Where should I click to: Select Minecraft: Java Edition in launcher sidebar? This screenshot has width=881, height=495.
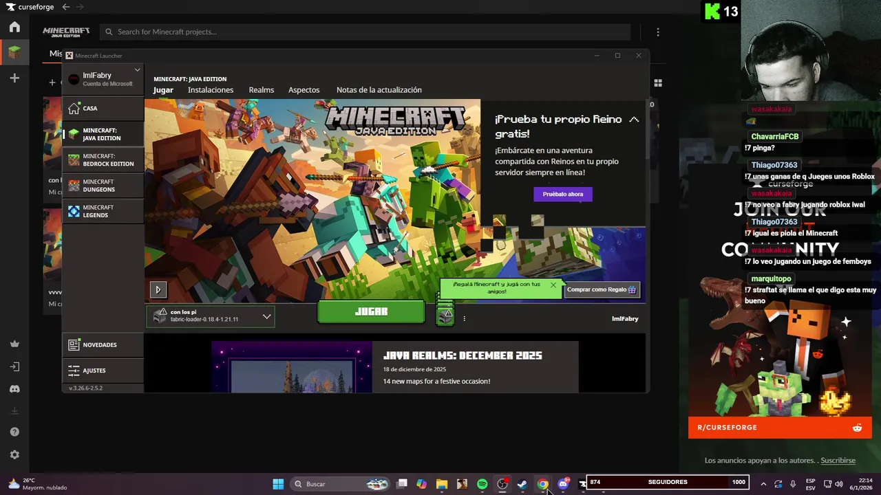pyautogui.click(x=103, y=134)
